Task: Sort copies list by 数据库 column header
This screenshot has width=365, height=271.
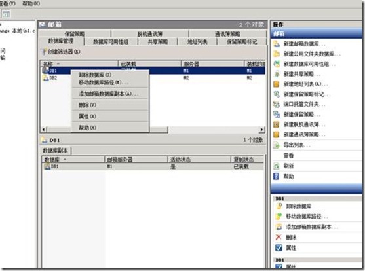Action: [x=73, y=160]
